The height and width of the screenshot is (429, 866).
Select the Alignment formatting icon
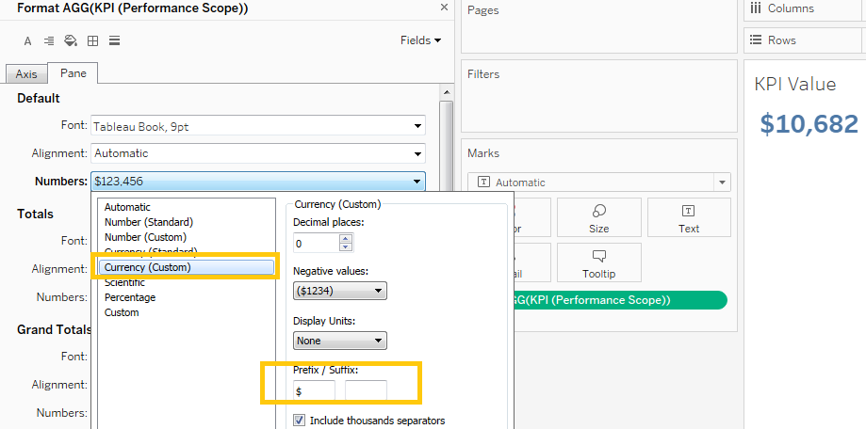[x=49, y=40]
